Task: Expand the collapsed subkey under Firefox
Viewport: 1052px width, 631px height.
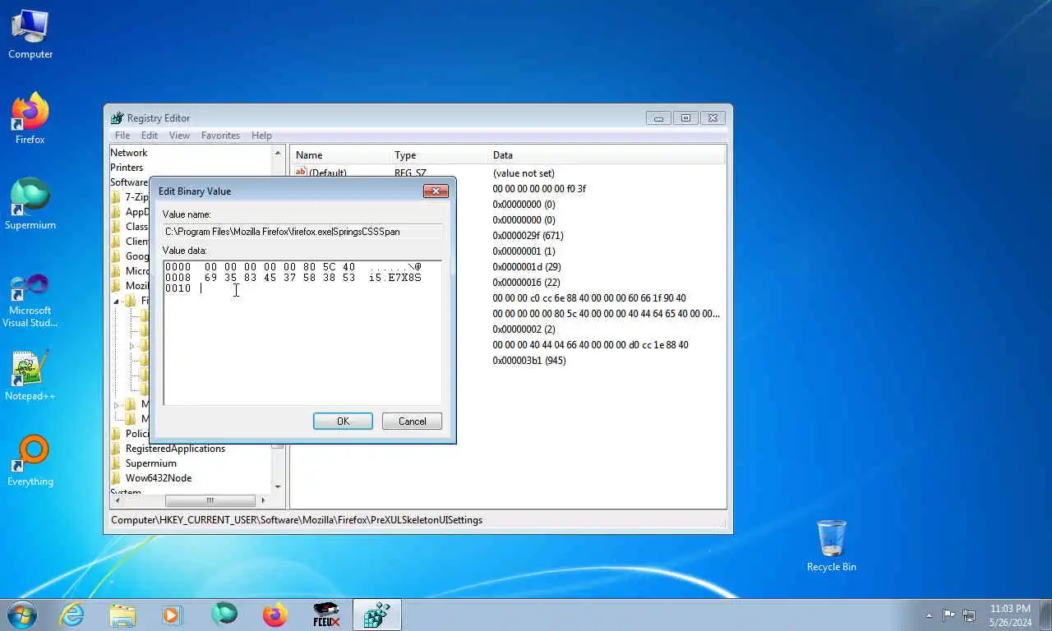Action: 131,346
